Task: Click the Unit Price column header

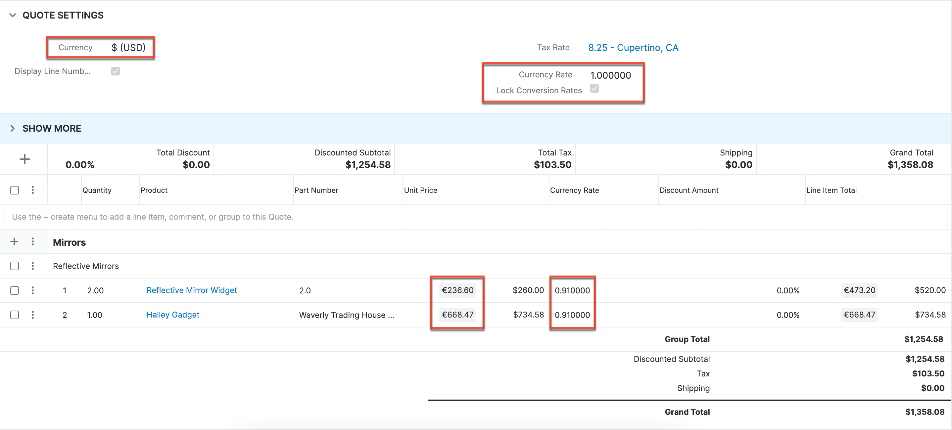Action: (421, 190)
